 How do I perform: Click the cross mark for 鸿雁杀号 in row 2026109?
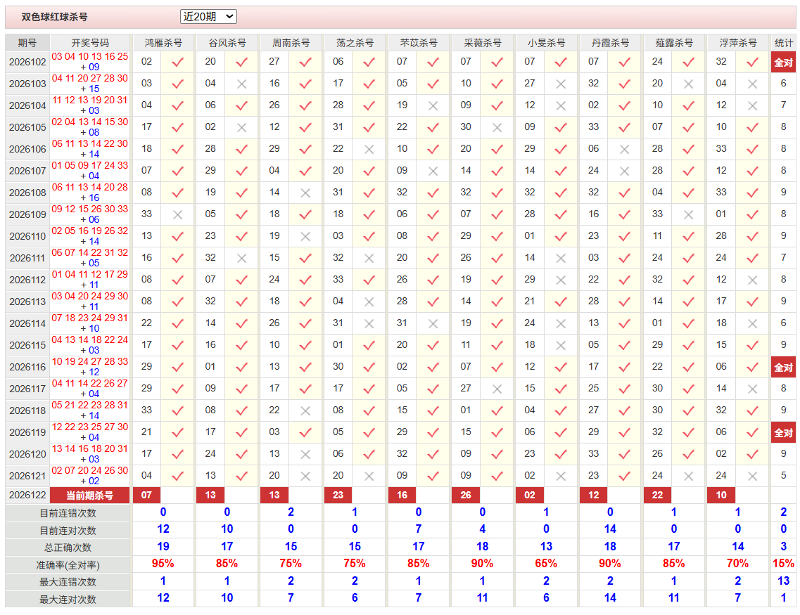(177, 214)
